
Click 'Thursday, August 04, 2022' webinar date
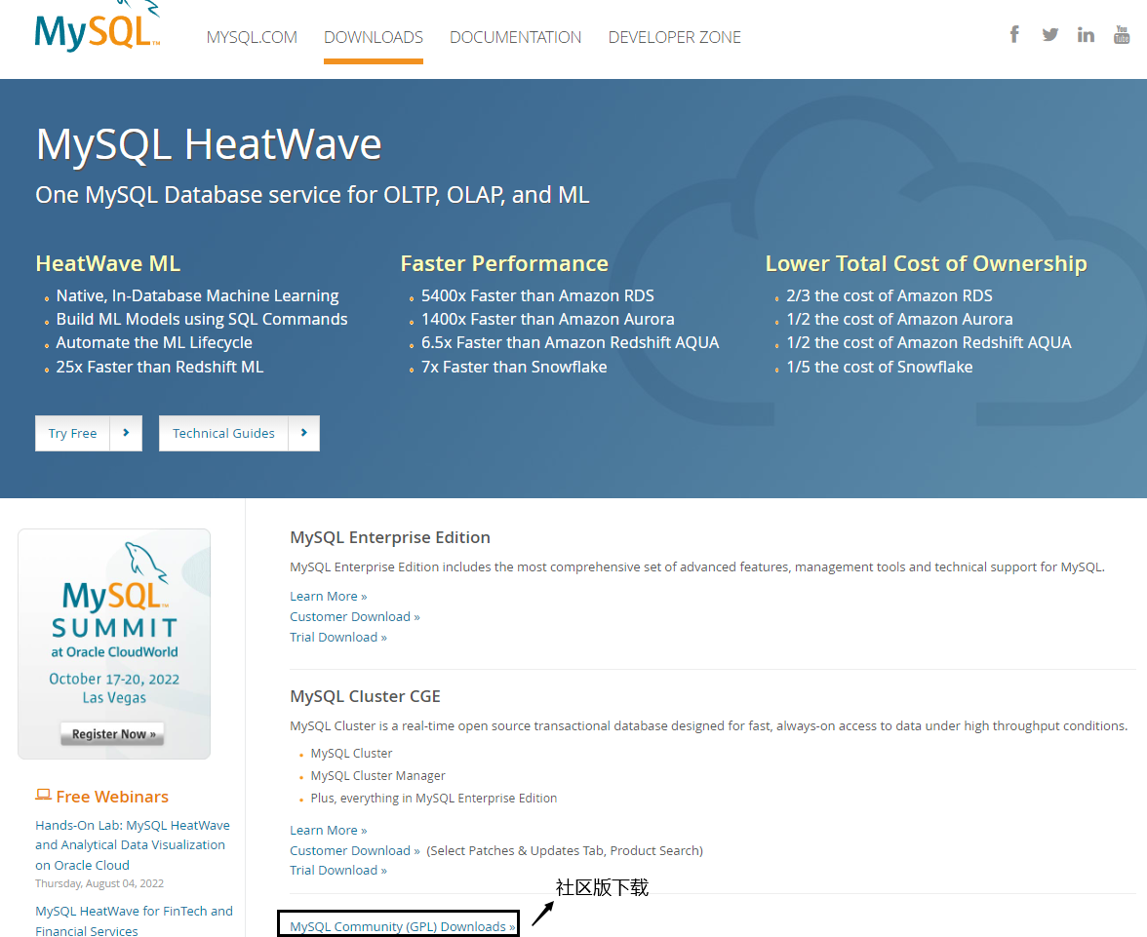(99, 883)
